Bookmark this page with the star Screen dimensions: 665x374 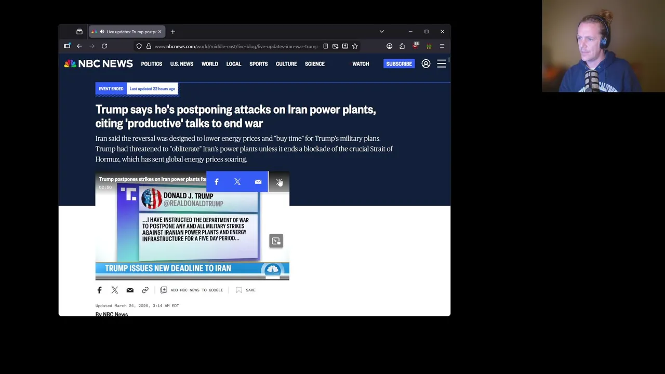(x=355, y=46)
